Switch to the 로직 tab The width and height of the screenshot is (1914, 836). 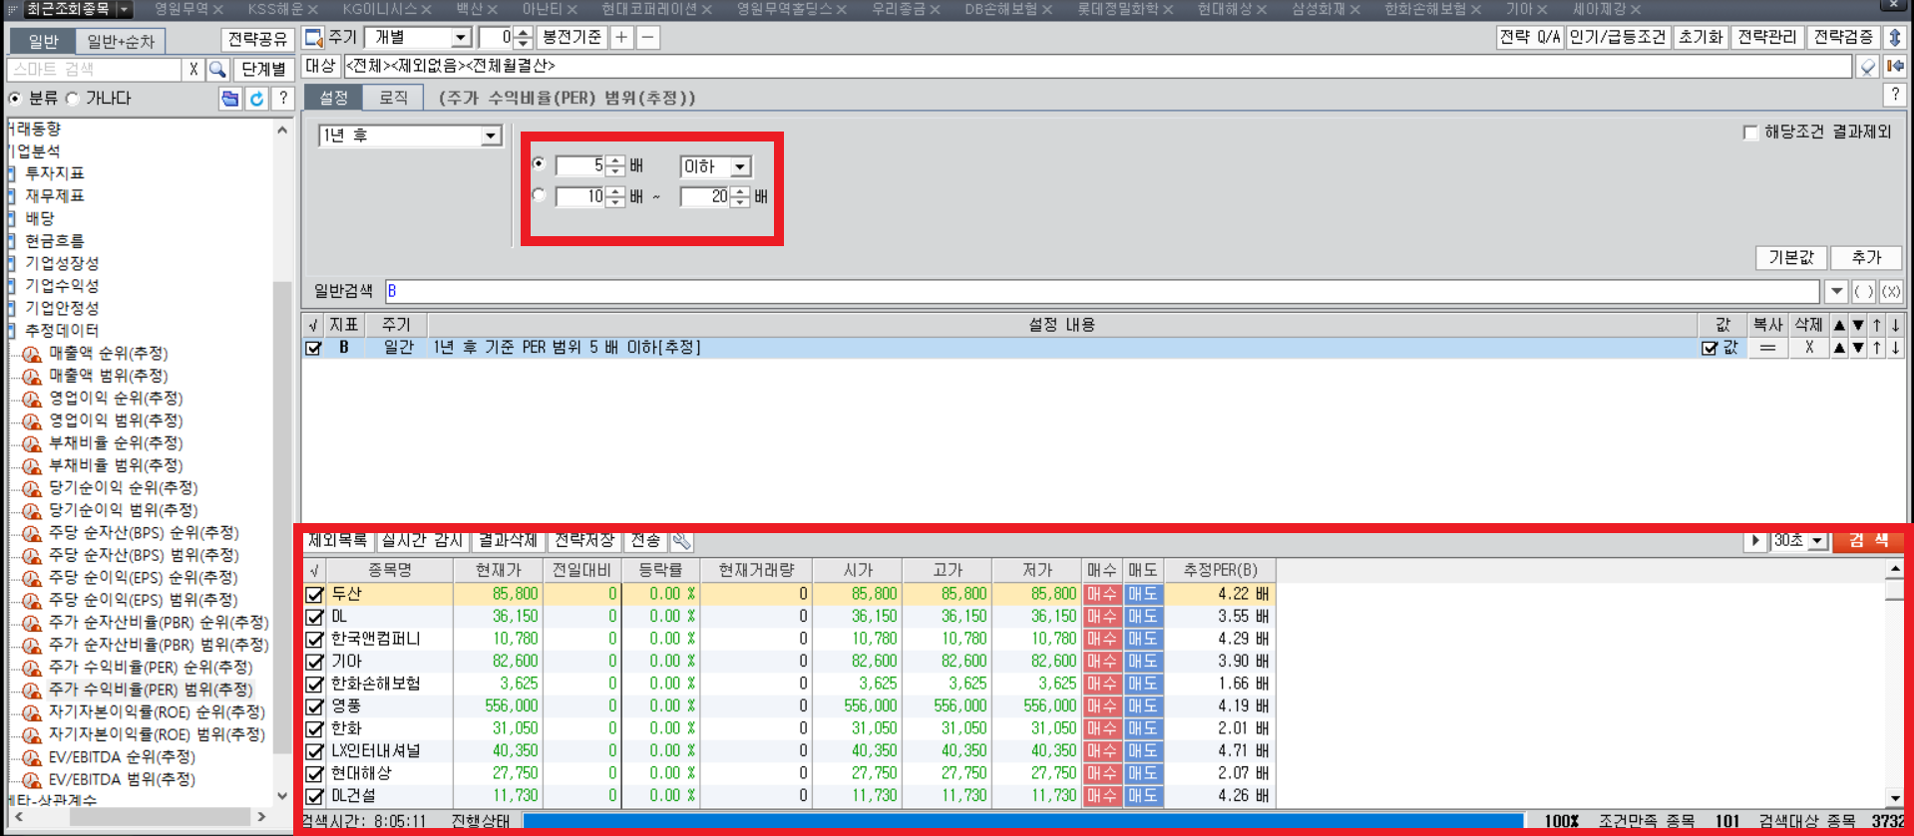point(393,98)
